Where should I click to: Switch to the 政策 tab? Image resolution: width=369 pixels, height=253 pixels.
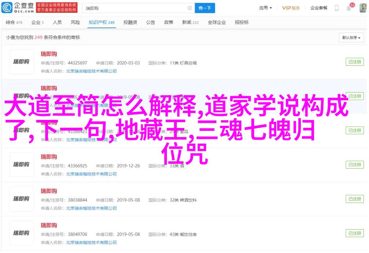pyautogui.click(x=168, y=22)
